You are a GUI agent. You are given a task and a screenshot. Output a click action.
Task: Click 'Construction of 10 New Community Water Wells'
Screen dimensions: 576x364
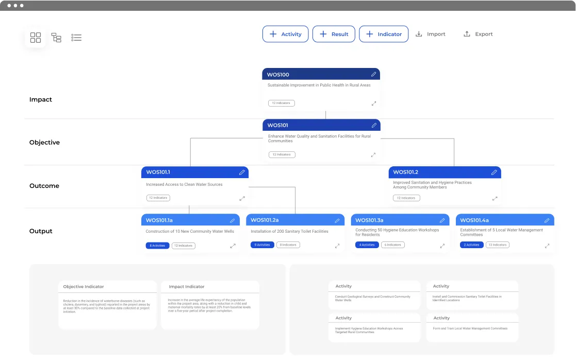pyautogui.click(x=190, y=232)
